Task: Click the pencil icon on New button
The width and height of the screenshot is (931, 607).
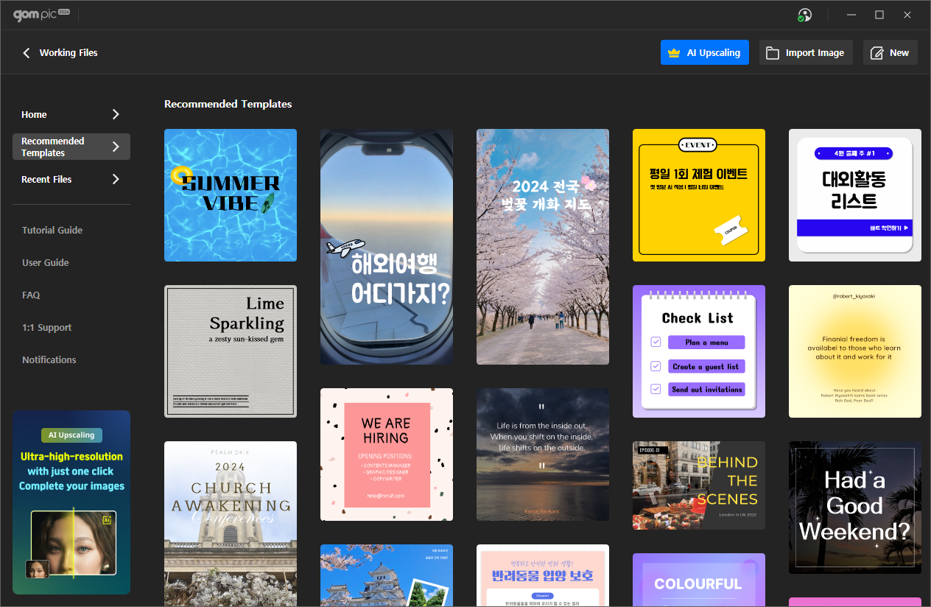Action: tap(876, 53)
